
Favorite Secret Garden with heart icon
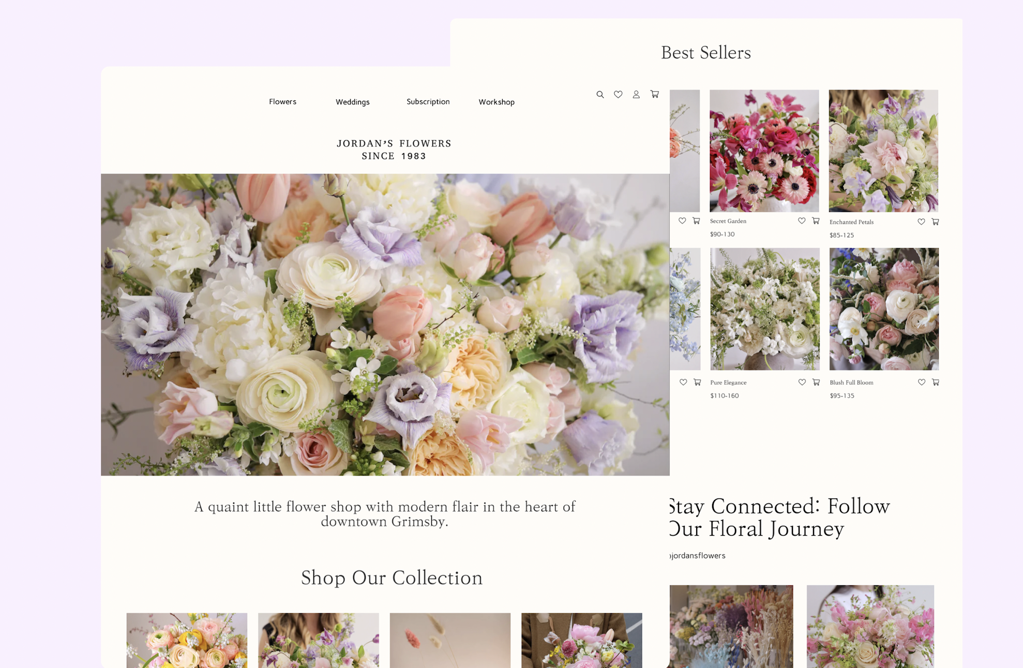pos(802,221)
